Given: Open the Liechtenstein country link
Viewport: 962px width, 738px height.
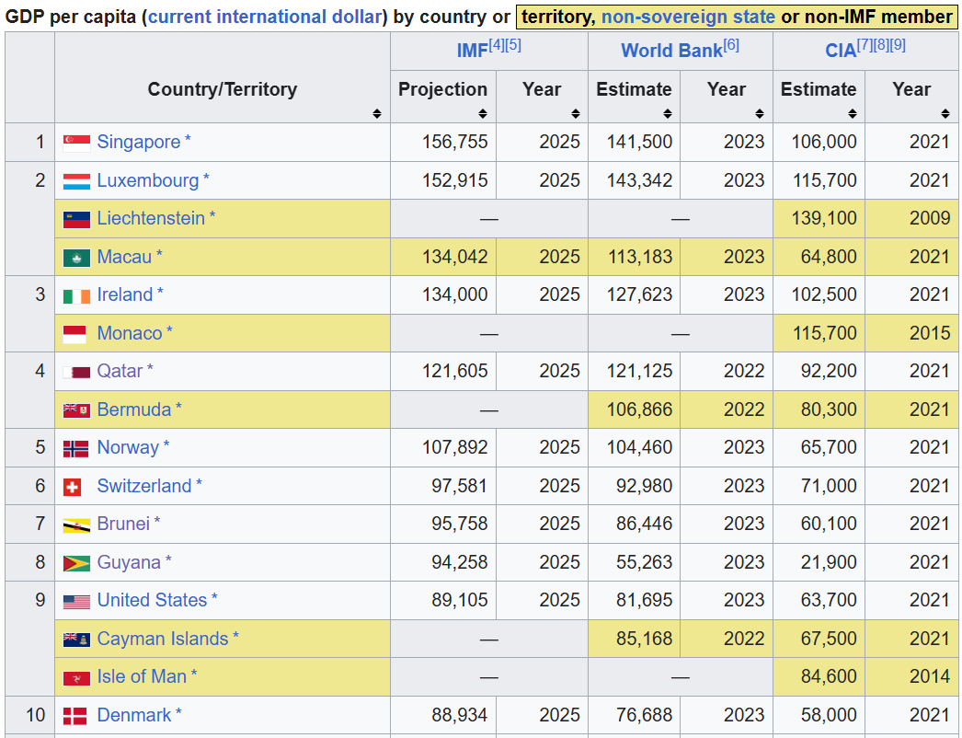Looking at the screenshot, I should 151,219.
